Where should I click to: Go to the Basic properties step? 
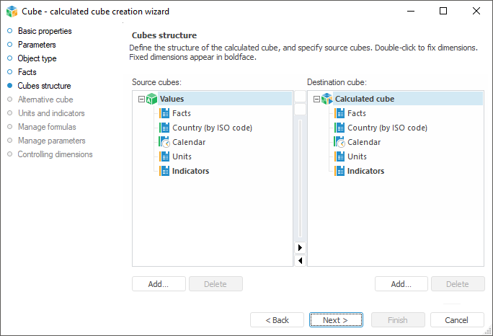(x=44, y=31)
